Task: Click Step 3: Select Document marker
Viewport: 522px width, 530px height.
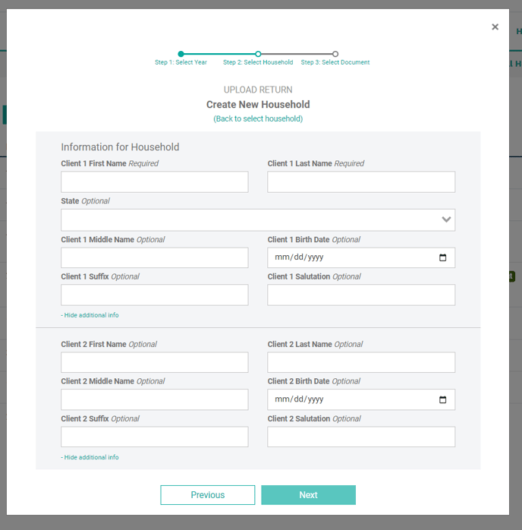Action: click(335, 54)
